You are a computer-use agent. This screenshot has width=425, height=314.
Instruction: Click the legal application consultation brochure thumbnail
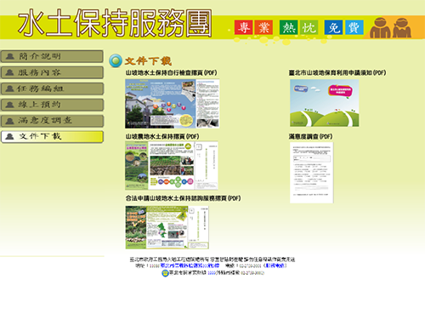pos(167,227)
